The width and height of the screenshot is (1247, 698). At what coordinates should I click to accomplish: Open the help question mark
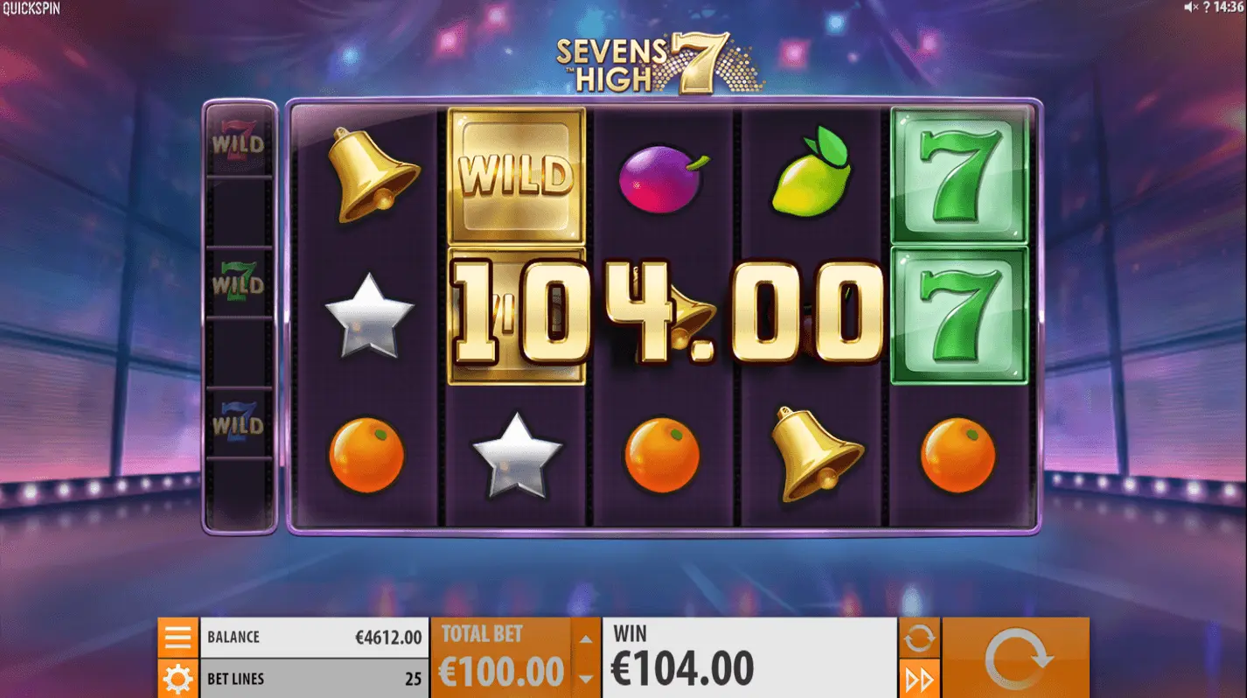[x=1206, y=7]
